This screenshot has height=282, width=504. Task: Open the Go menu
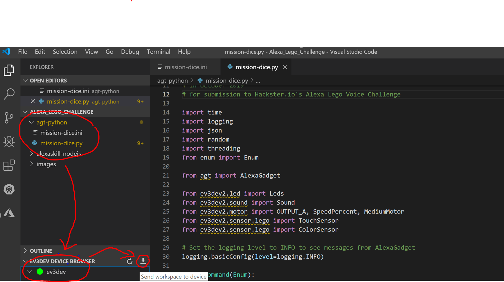(x=109, y=52)
